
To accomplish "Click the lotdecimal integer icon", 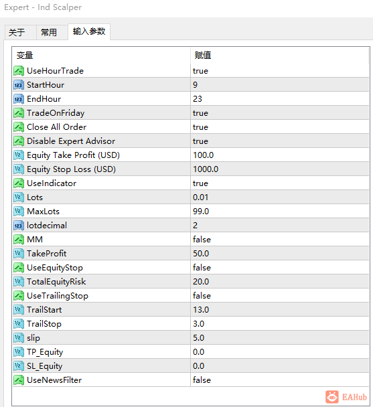I will (19, 226).
